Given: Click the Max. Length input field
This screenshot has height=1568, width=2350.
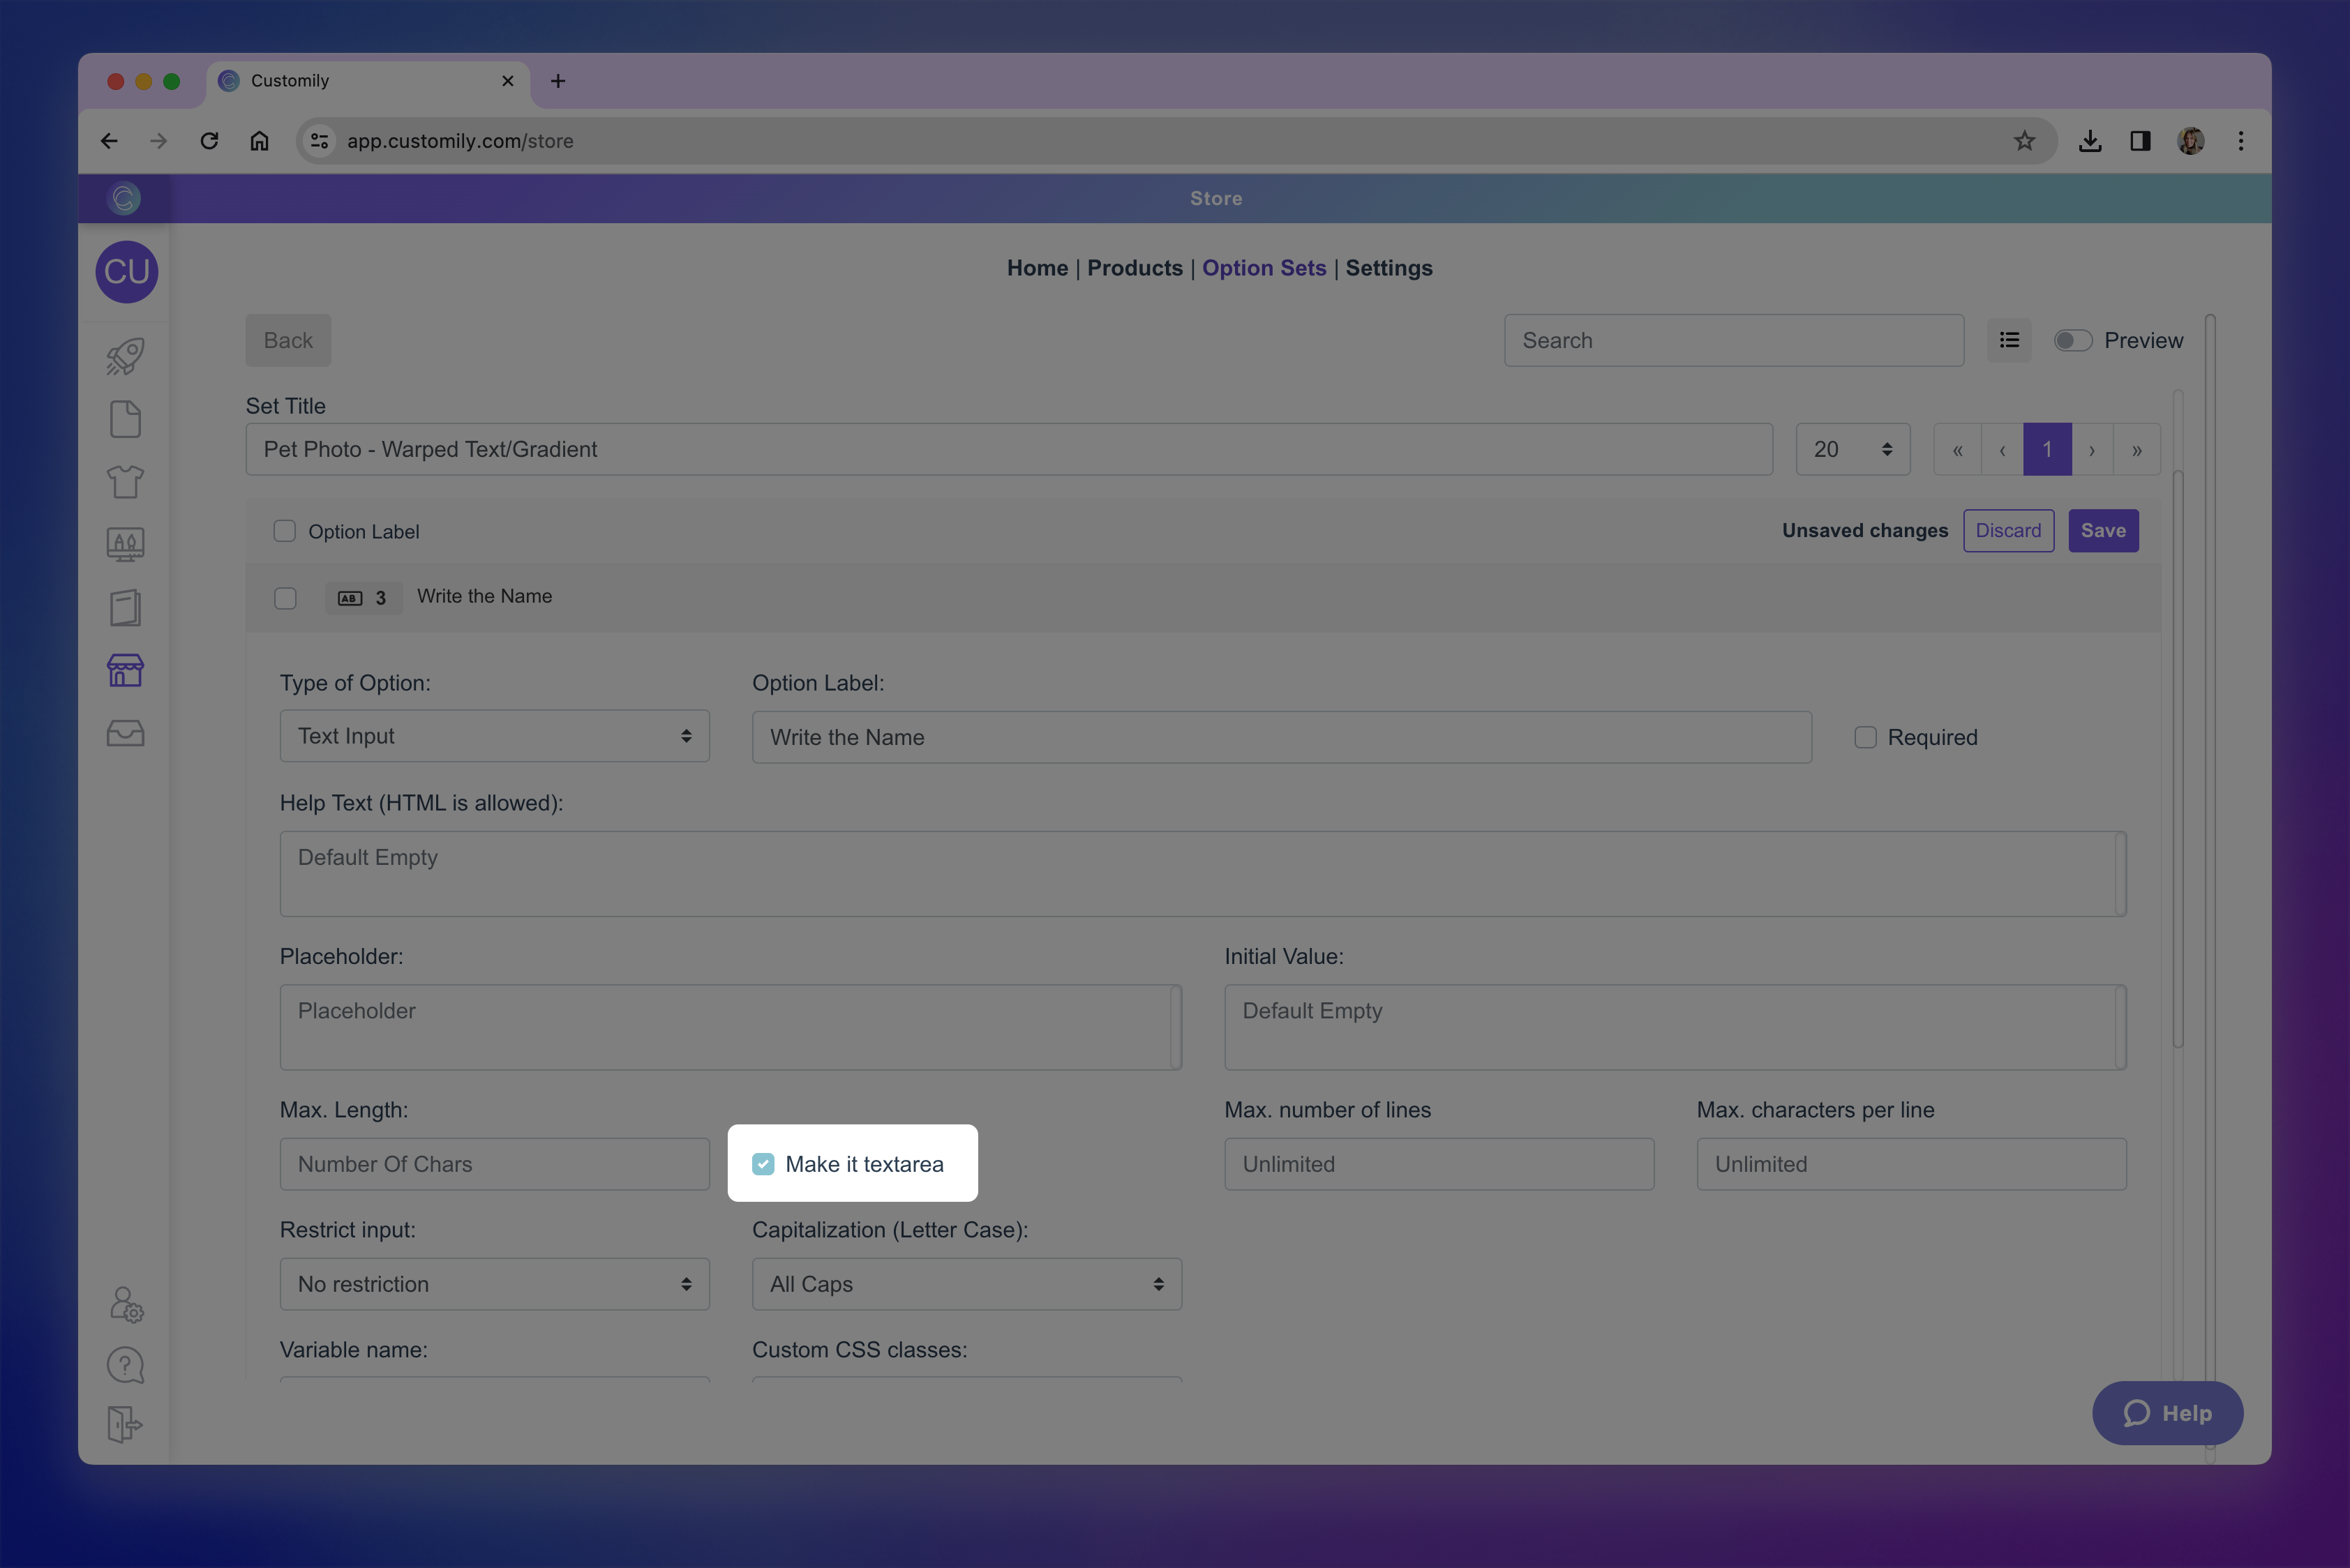Looking at the screenshot, I should [x=494, y=1164].
